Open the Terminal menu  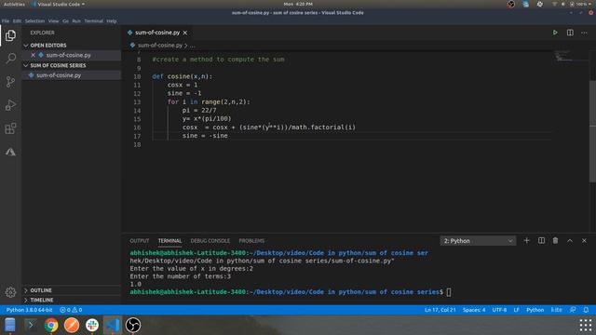pyautogui.click(x=93, y=21)
